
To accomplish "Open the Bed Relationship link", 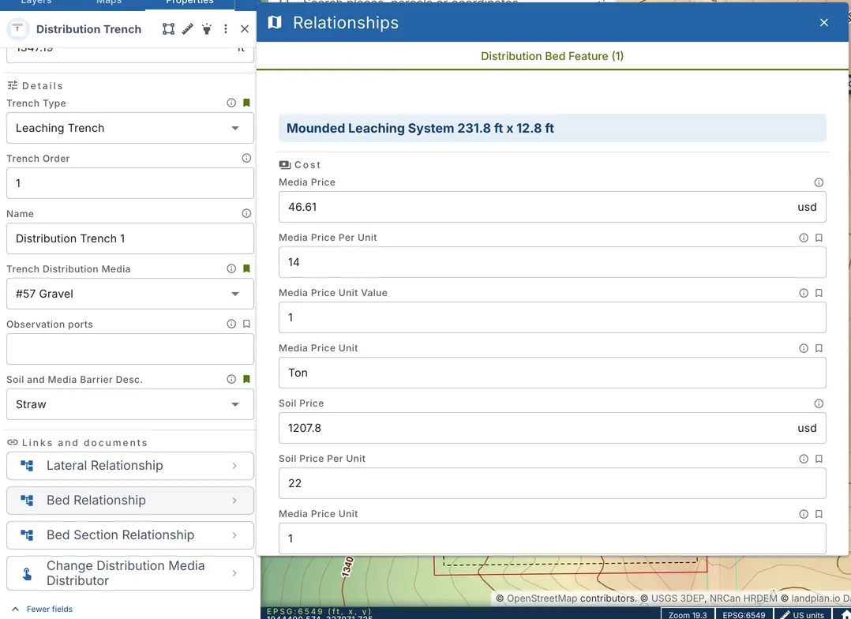I will coord(130,500).
